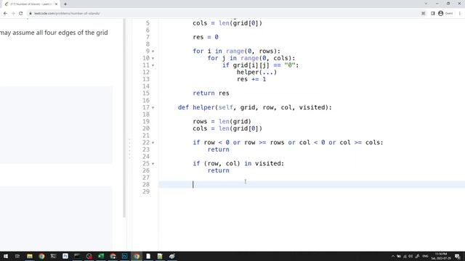The width and height of the screenshot is (465, 261).
Task: Fold the visited check at line 25
Action: tap(153, 164)
